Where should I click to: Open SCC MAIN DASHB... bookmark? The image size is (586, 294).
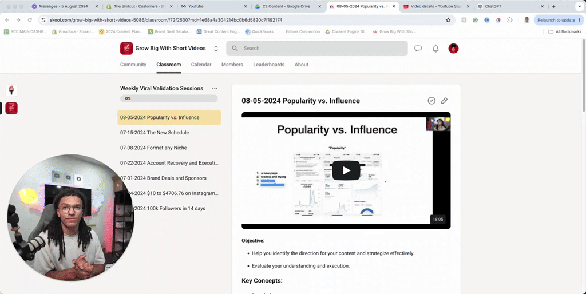pos(25,32)
